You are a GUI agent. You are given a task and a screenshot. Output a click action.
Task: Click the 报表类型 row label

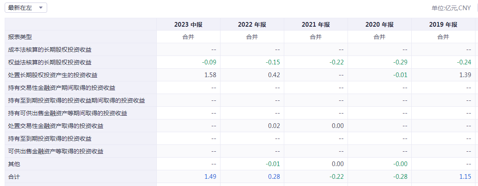pyautogui.click(x=20, y=37)
